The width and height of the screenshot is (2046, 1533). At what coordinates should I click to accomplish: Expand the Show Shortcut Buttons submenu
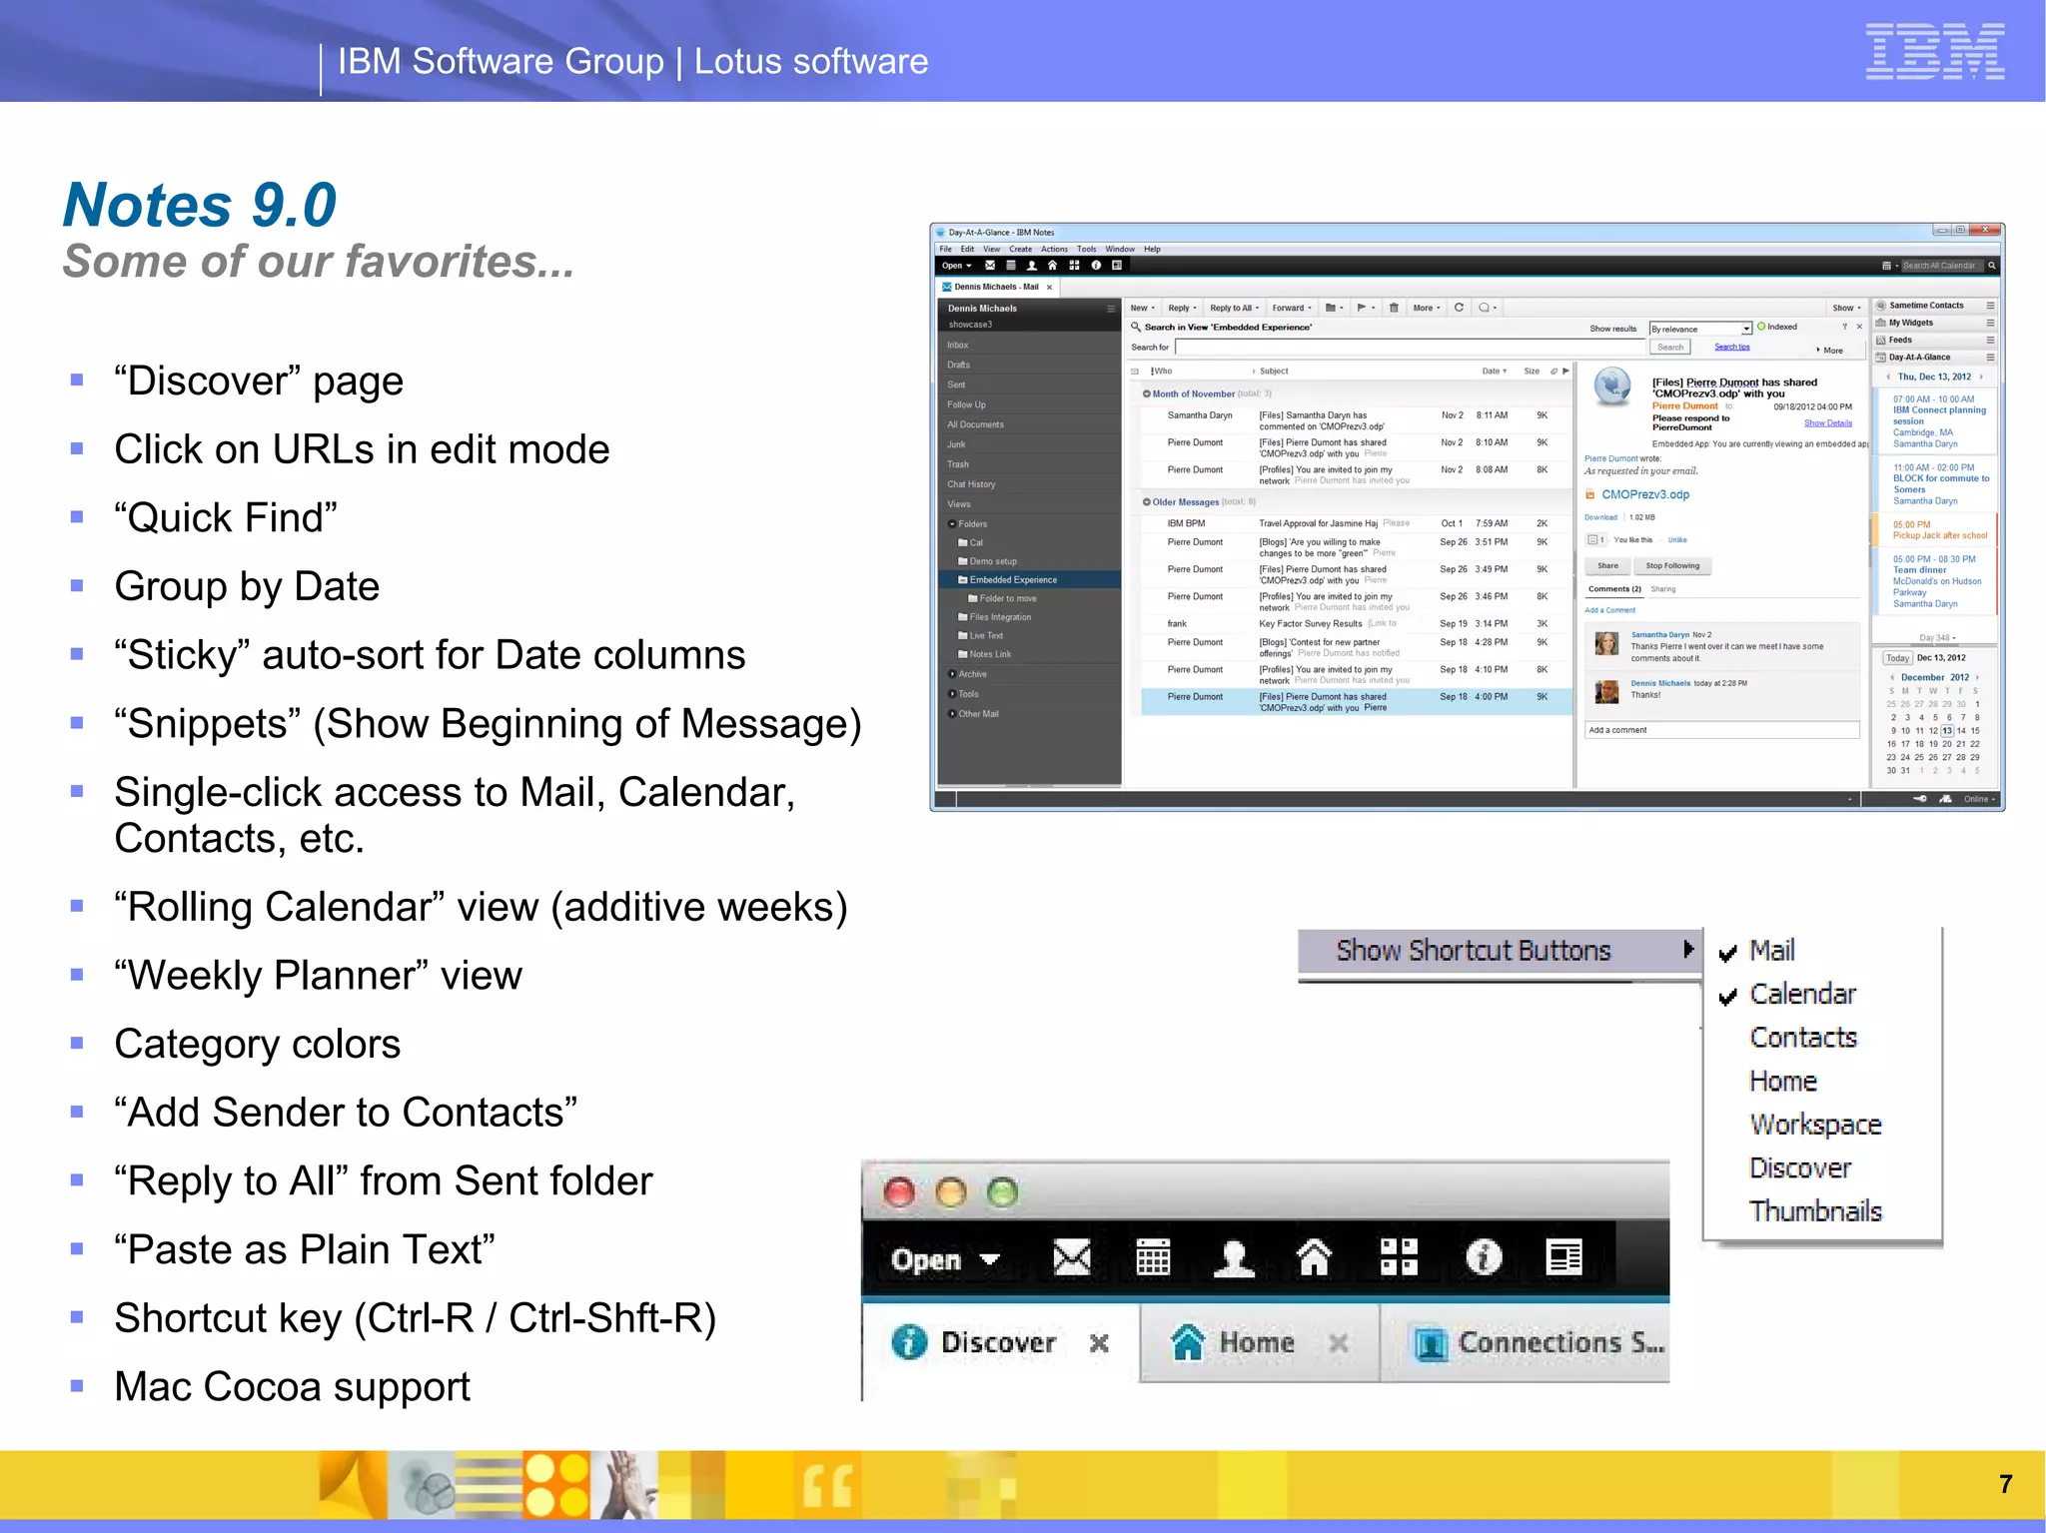[1499, 951]
